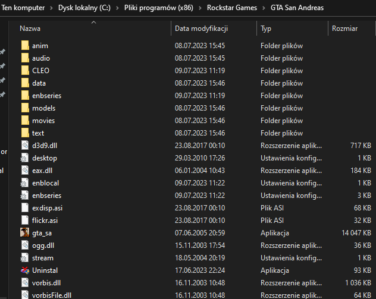Click the enblocal file name
This screenshot has width=376, height=299.
(45, 183)
